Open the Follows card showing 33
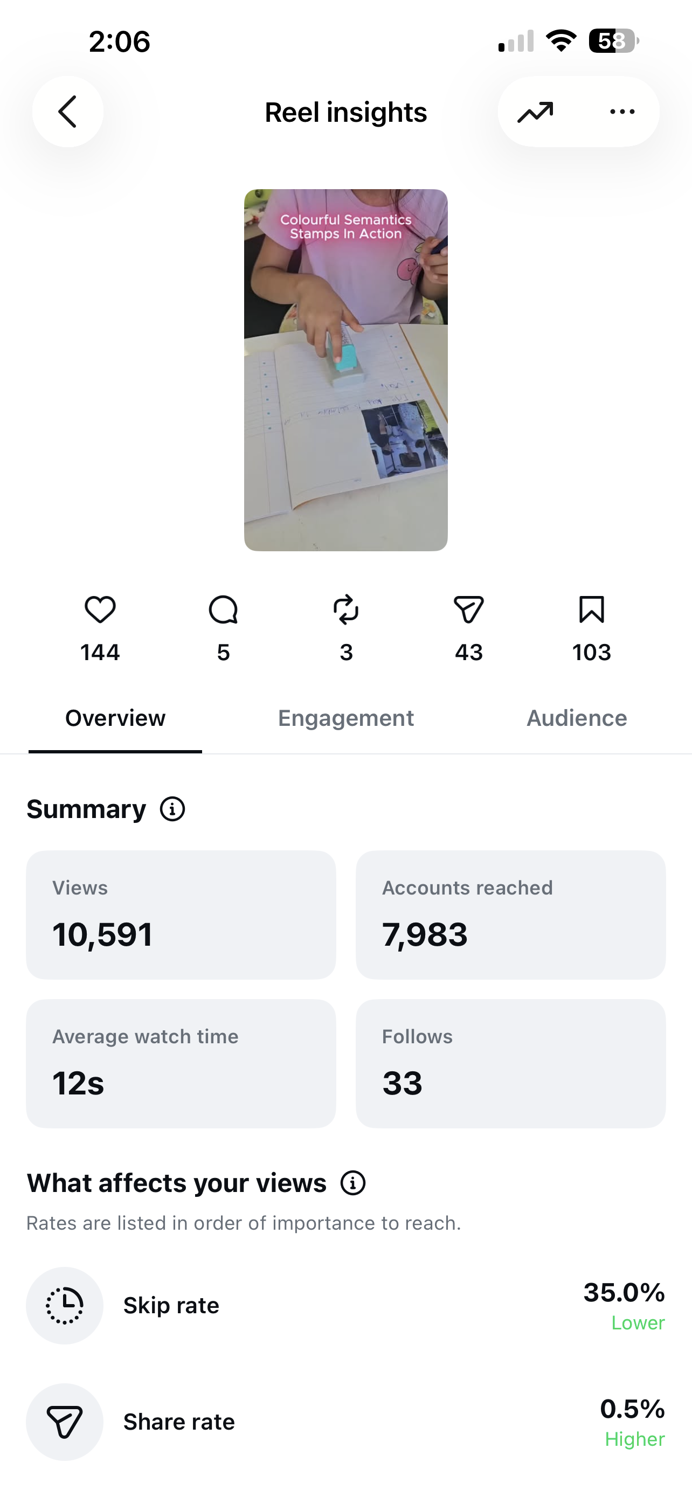 pyautogui.click(x=511, y=1064)
